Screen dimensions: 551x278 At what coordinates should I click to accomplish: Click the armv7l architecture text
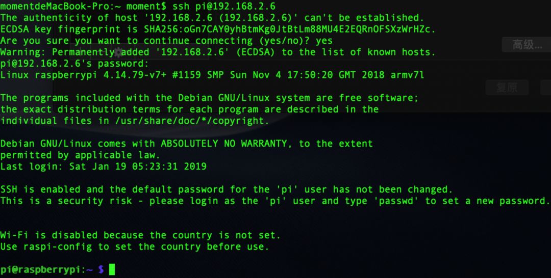pyautogui.click(x=408, y=75)
